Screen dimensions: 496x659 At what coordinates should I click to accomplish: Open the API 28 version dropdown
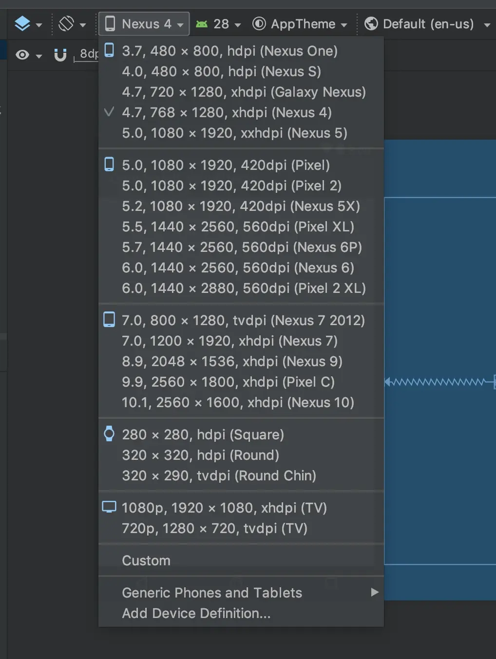(x=219, y=24)
